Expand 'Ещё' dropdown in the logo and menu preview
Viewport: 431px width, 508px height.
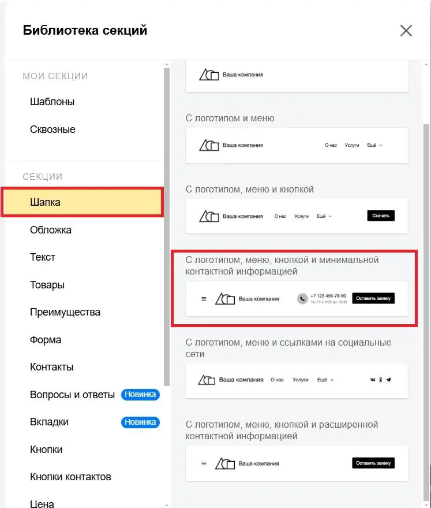click(x=374, y=145)
